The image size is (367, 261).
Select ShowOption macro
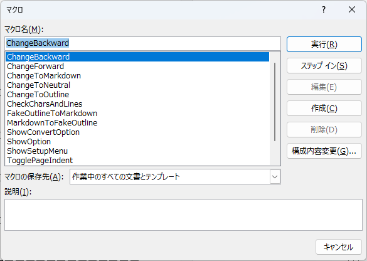pyautogui.click(x=137, y=142)
